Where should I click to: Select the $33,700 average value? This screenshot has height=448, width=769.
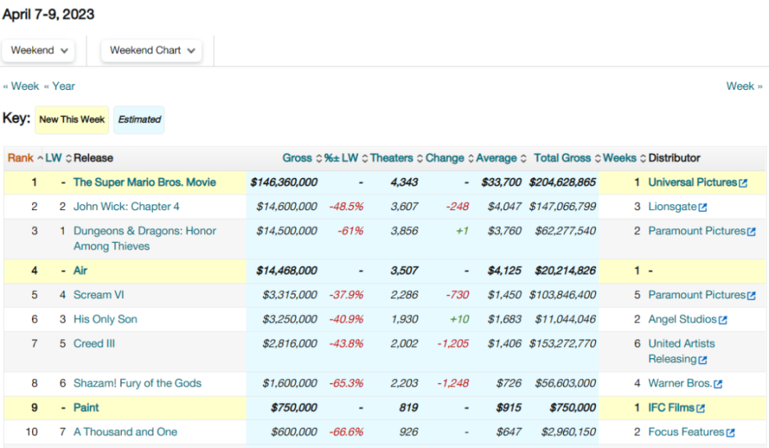(x=501, y=183)
